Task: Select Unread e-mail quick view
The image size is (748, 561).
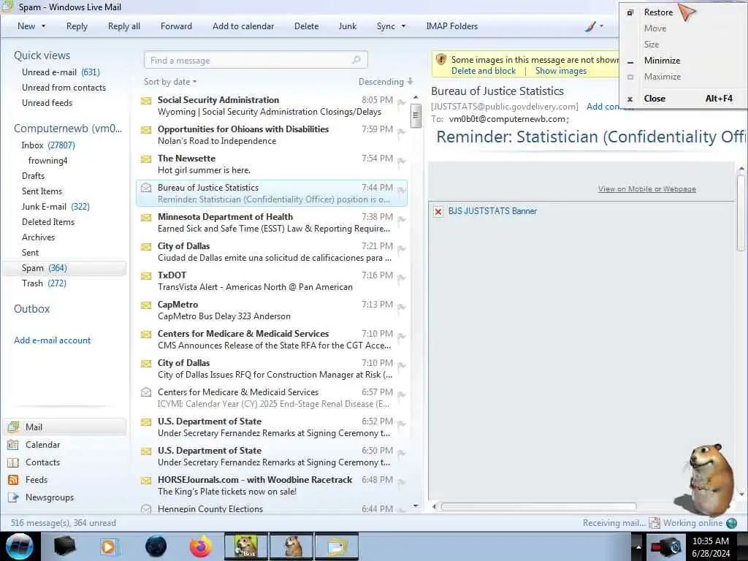Action: click(x=61, y=72)
